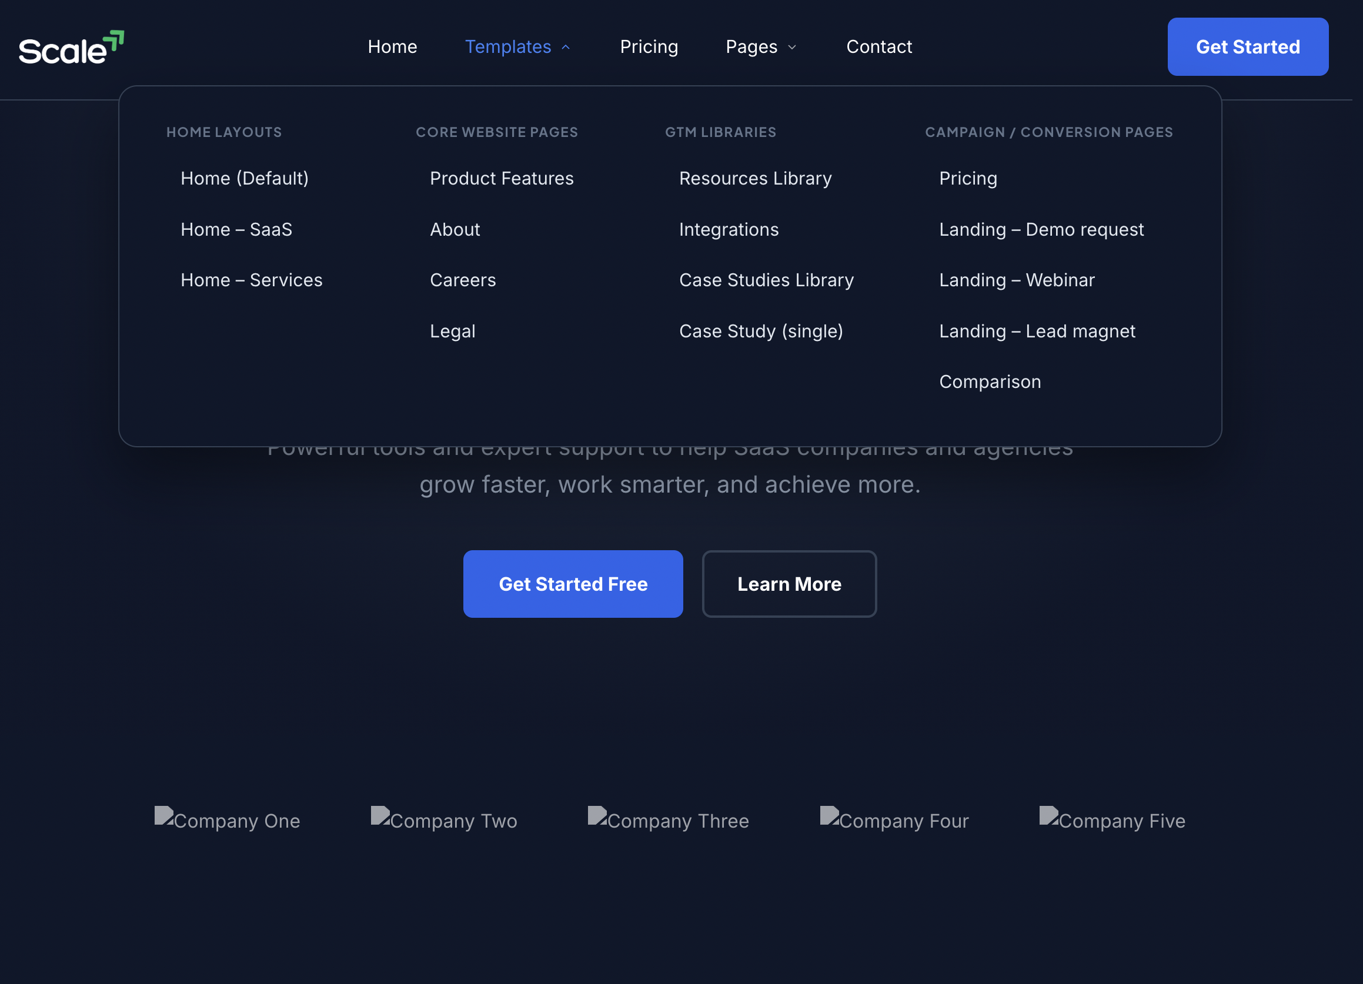Click the Company Five logo image
This screenshot has height=984, width=1363.
(1112, 821)
